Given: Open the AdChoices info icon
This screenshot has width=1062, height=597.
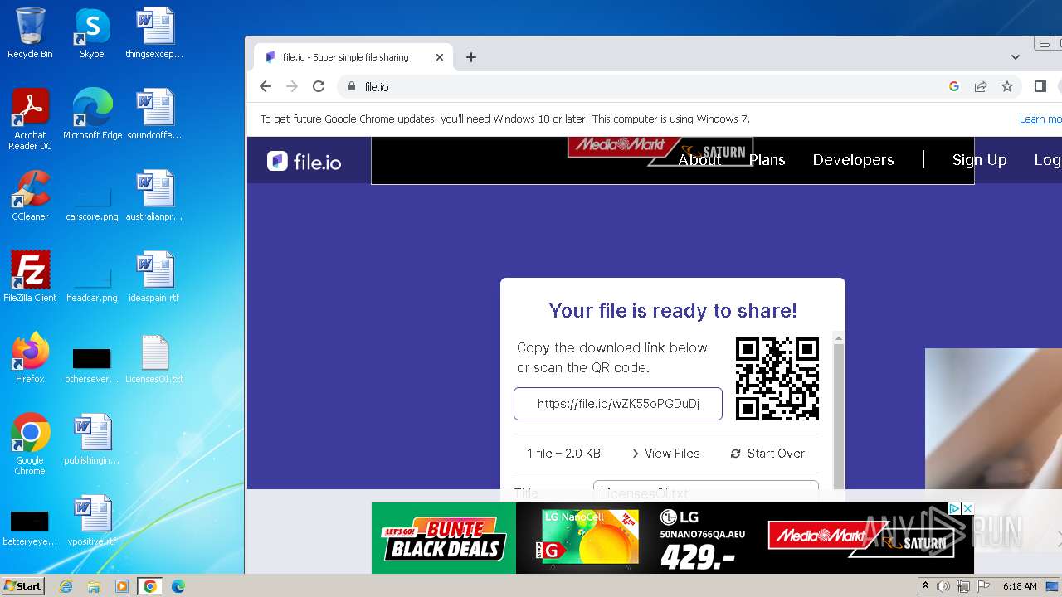Looking at the screenshot, I should [955, 508].
